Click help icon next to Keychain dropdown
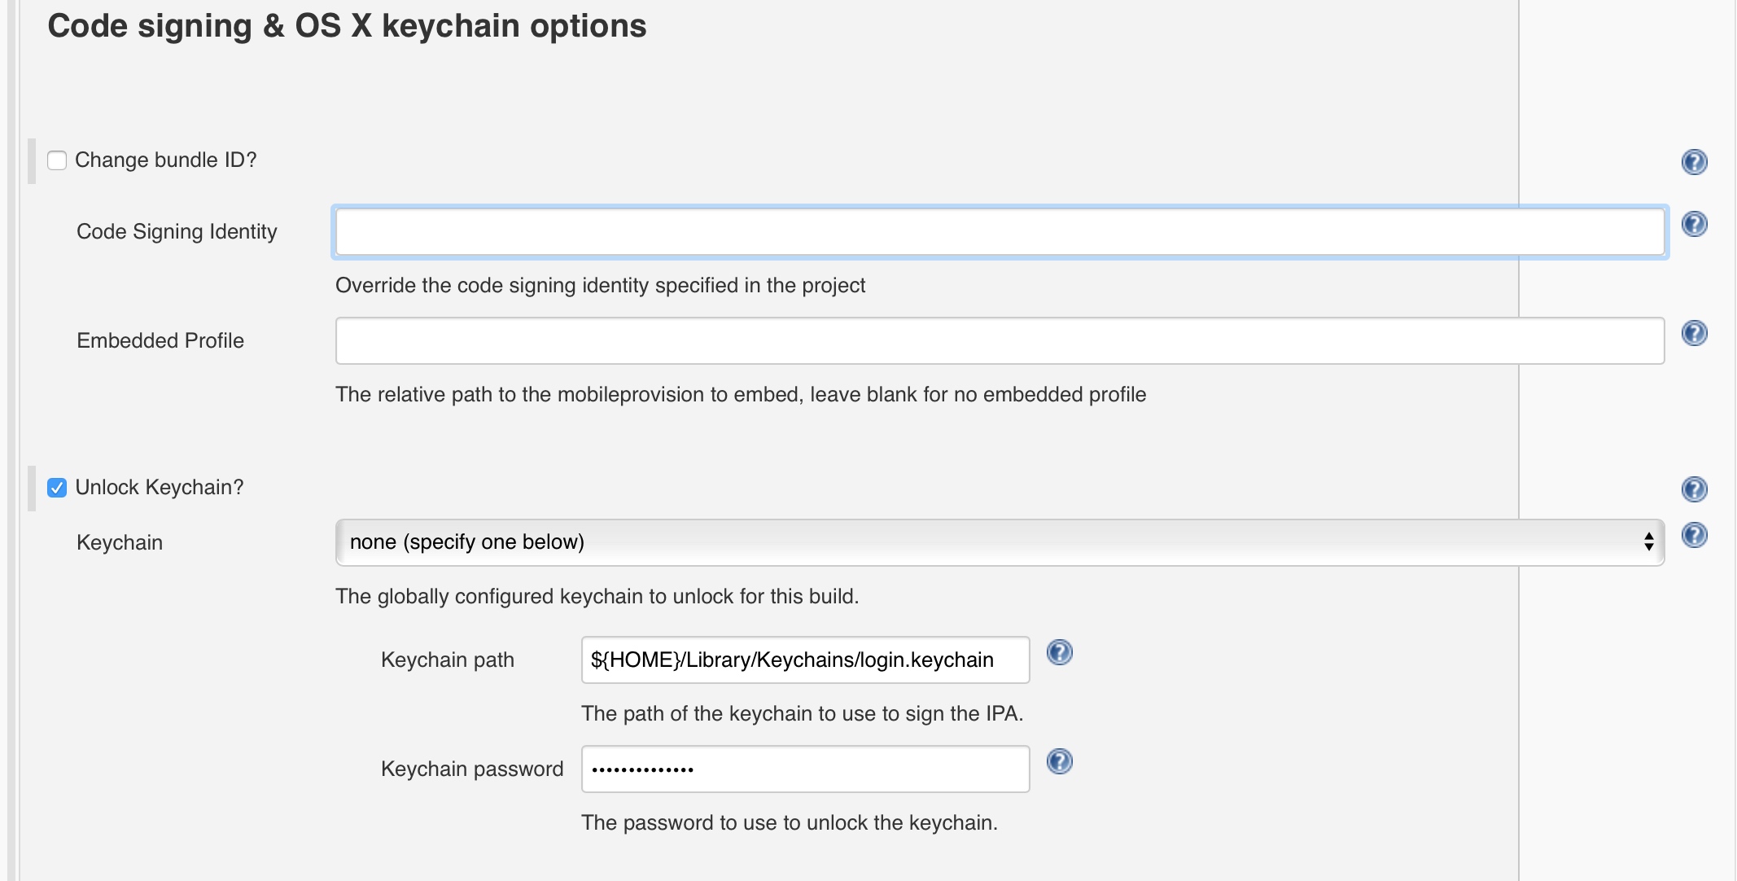1737x881 pixels. click(x=1694, y=535)
